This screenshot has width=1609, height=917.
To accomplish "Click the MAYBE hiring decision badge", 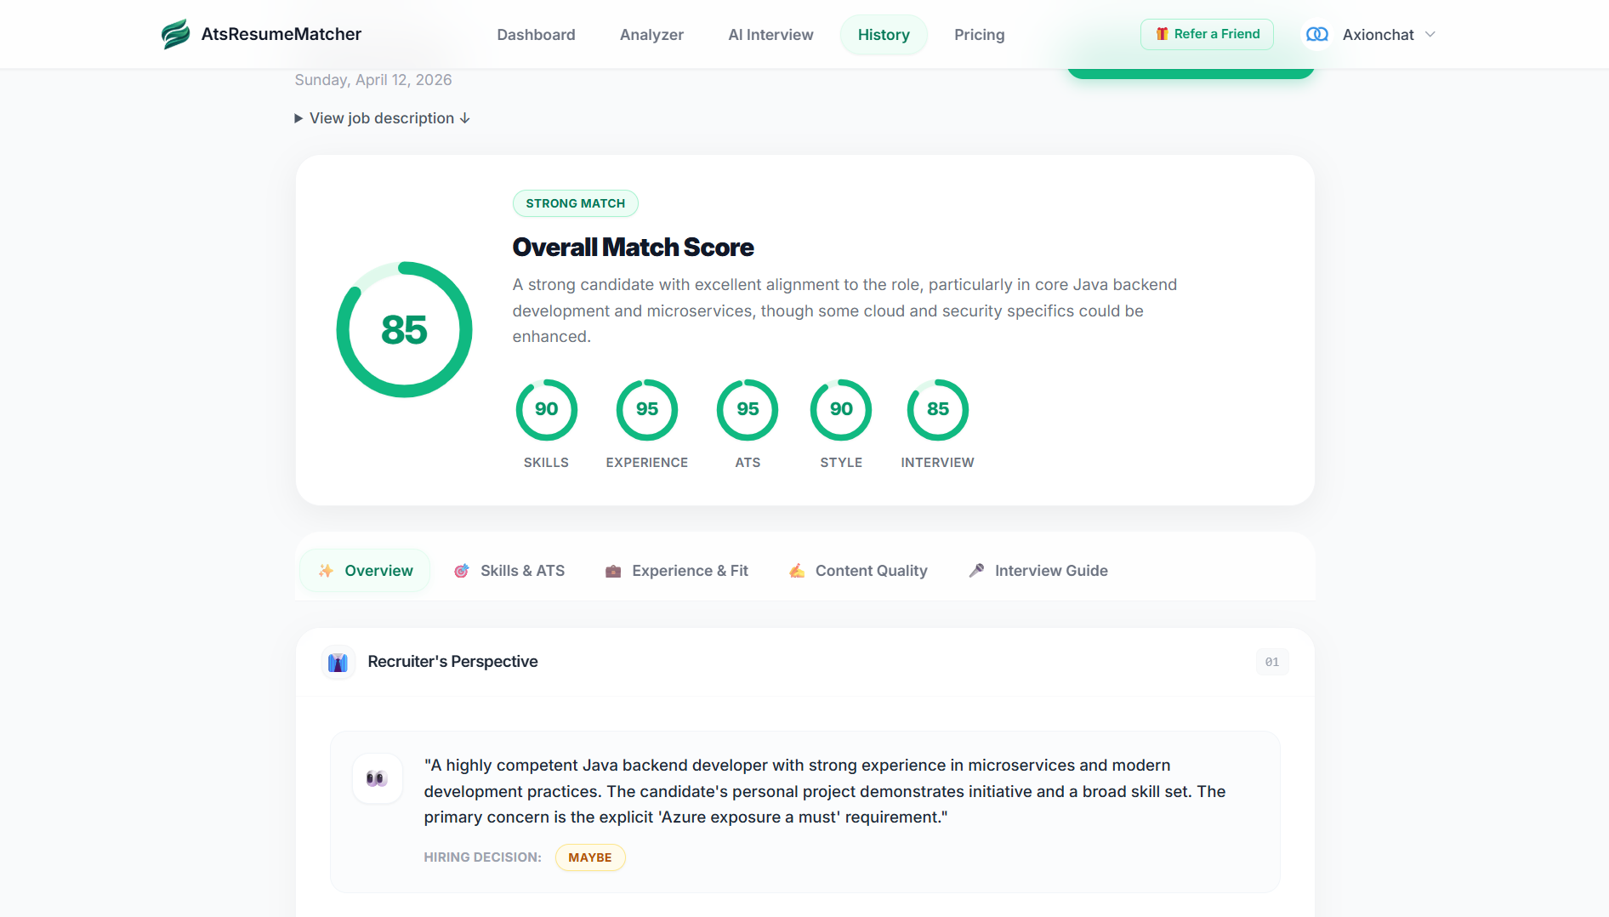I will pyautogui.click(x=590, y=857).
